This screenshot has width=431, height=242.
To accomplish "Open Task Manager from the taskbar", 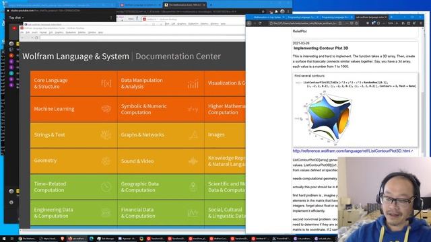I will coord(106,239).
